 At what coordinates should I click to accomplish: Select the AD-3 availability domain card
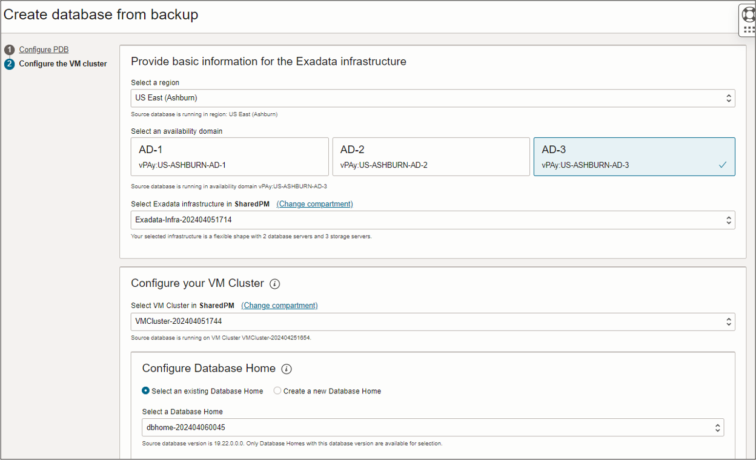point(634,157)
